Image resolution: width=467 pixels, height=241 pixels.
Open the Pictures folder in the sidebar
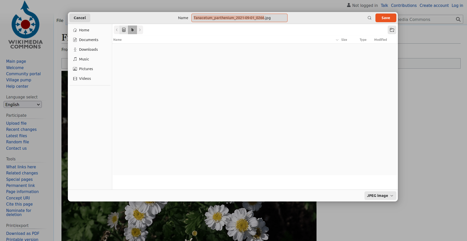[86, 69]
